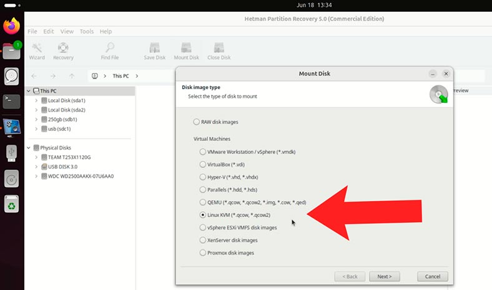
Task: Click Cancel in Mount Disk dialog
Action: (433, 276)
